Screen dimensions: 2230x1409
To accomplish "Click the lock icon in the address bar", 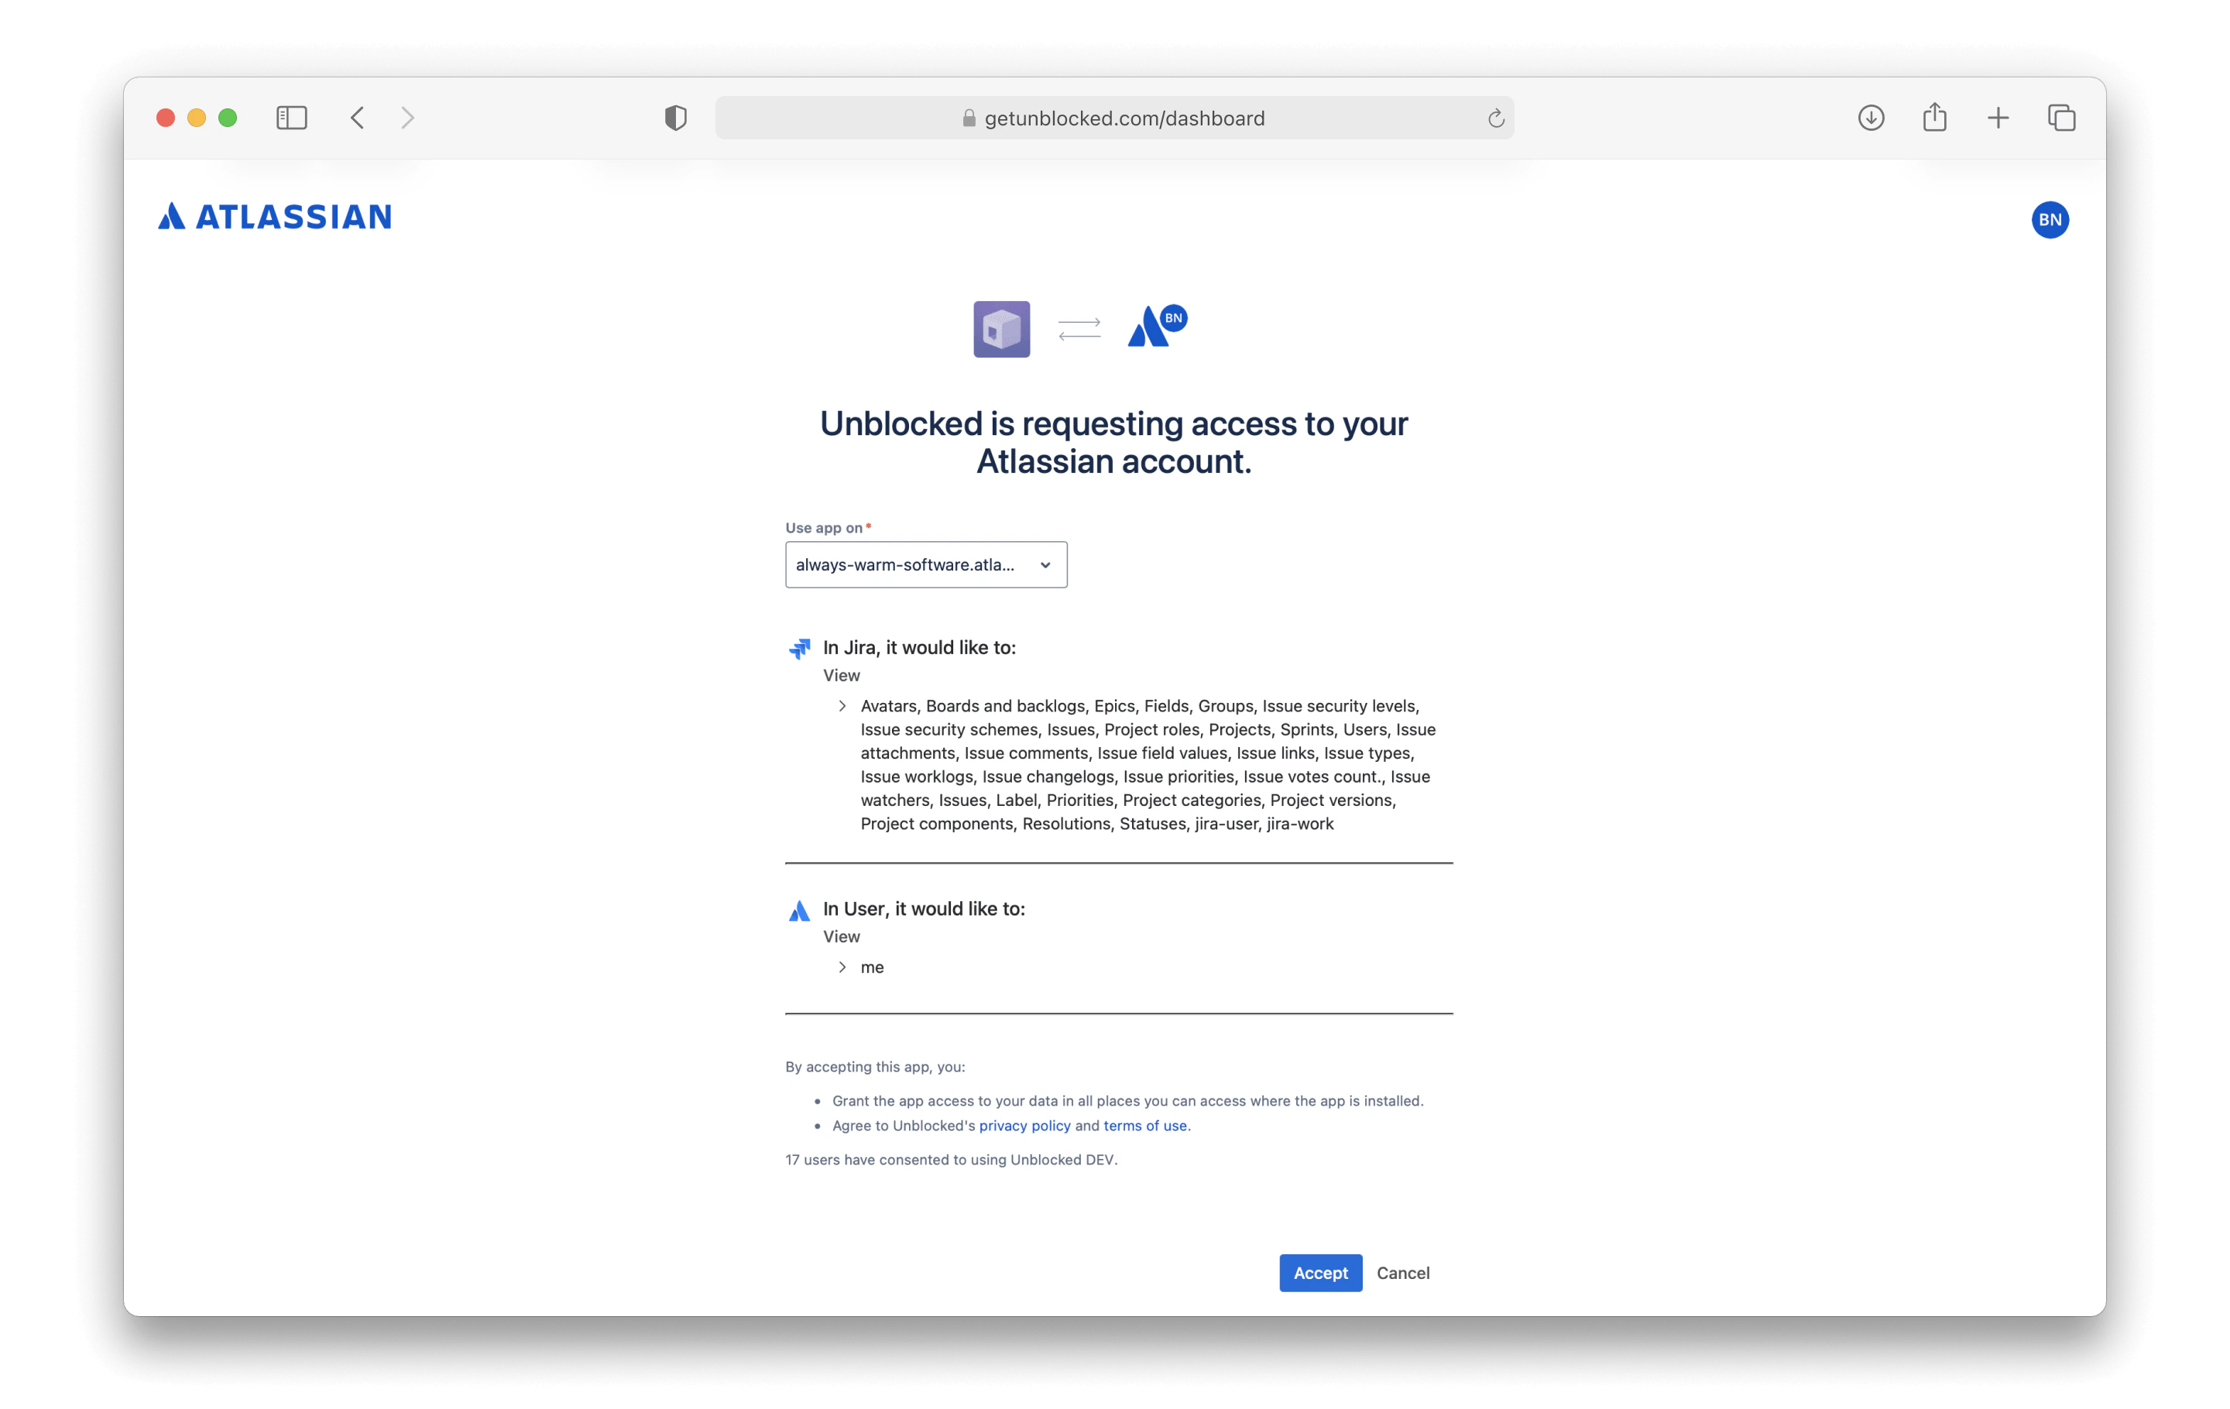I will pyautogui.click(x=969, y=118).
